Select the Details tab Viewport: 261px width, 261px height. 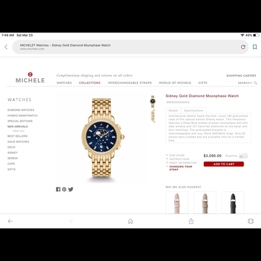[x=173, y=111]
